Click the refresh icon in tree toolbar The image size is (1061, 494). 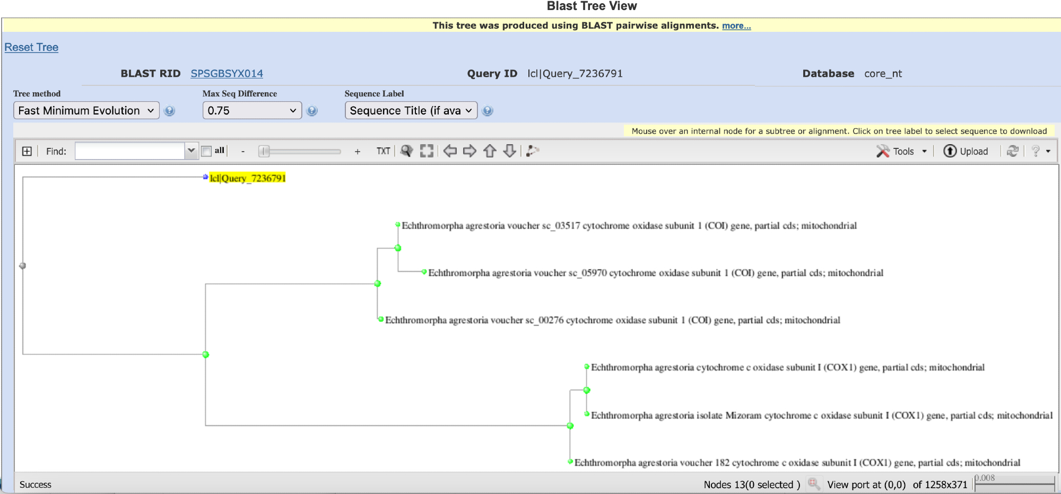(x=1012, y=151)
